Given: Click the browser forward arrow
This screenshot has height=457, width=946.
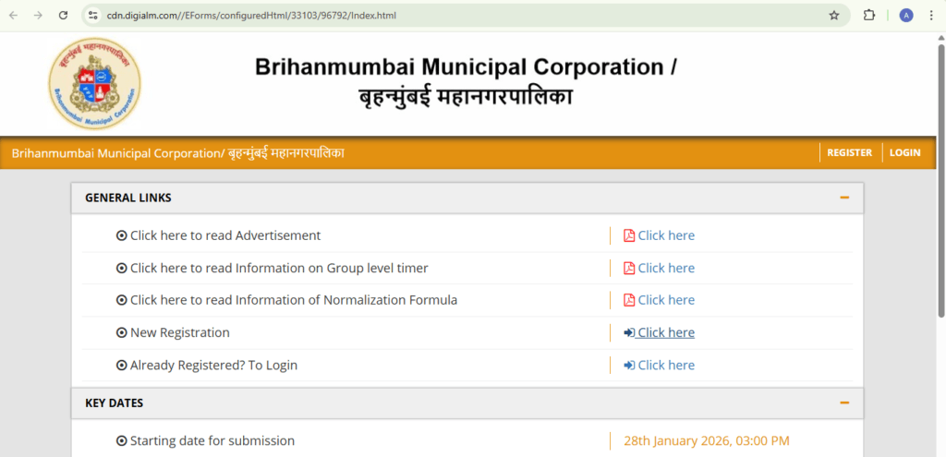Looking at the screenshot, I should (x=38, y=16).
